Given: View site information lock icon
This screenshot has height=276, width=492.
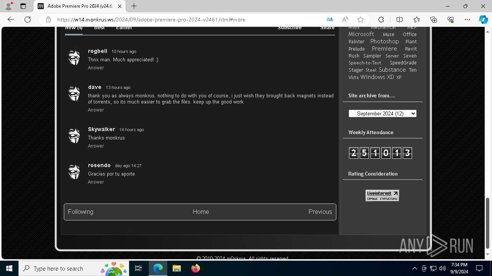Looking at the screenshot, I should pos(48,20).
